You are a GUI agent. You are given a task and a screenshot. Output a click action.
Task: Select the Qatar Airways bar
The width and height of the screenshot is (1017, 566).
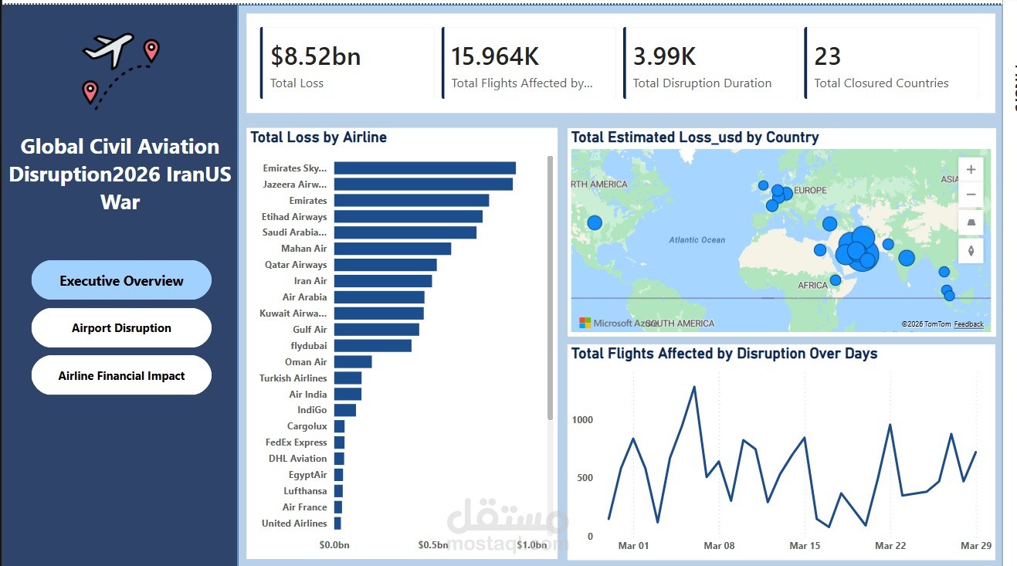[385, 265]
